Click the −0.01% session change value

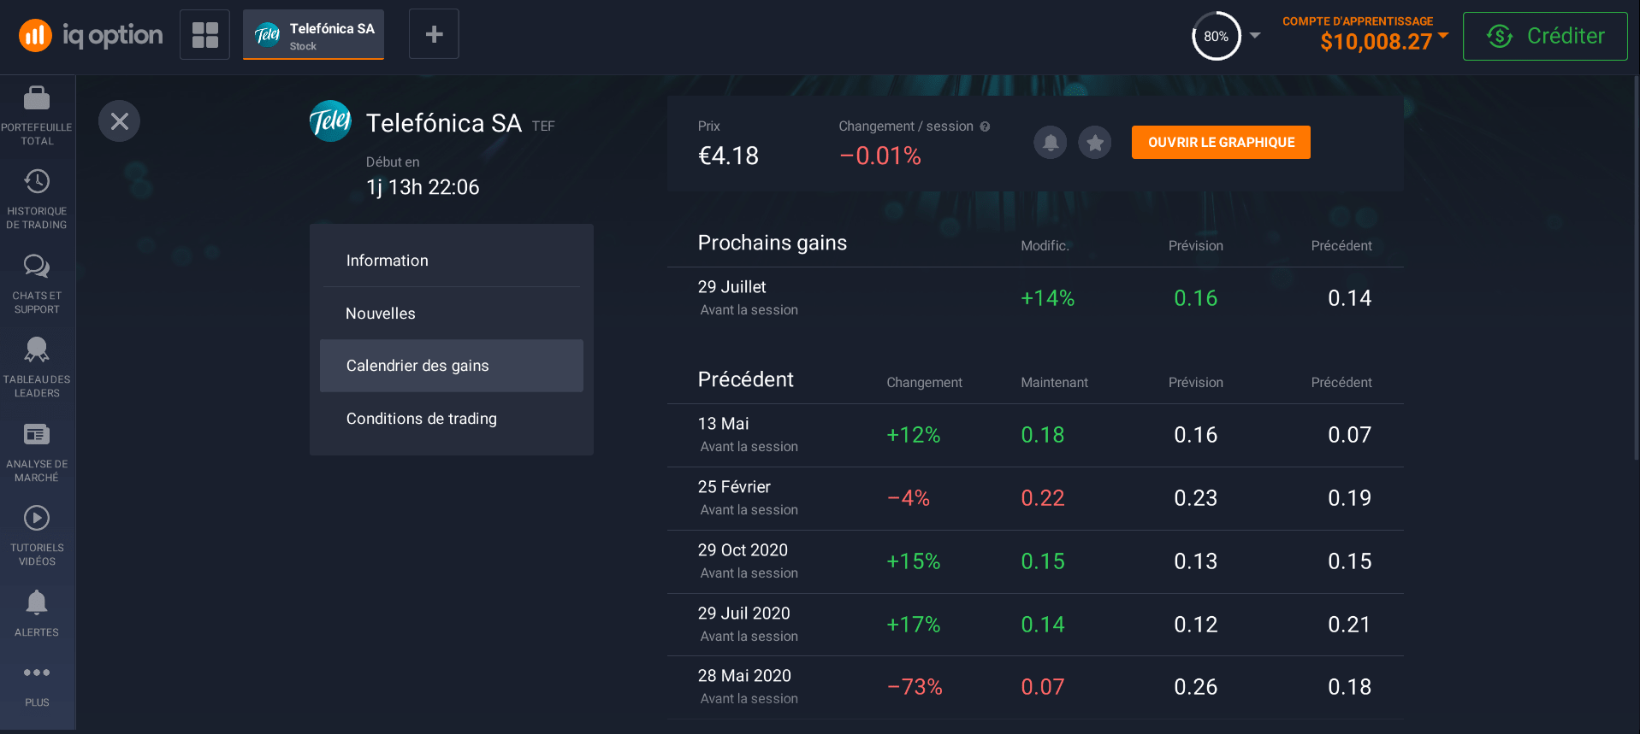click(880, 156)
